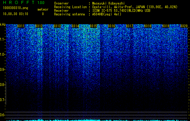Click the Ovserver field label
Screen dimensions: 190x121
[x=61, y=3]
